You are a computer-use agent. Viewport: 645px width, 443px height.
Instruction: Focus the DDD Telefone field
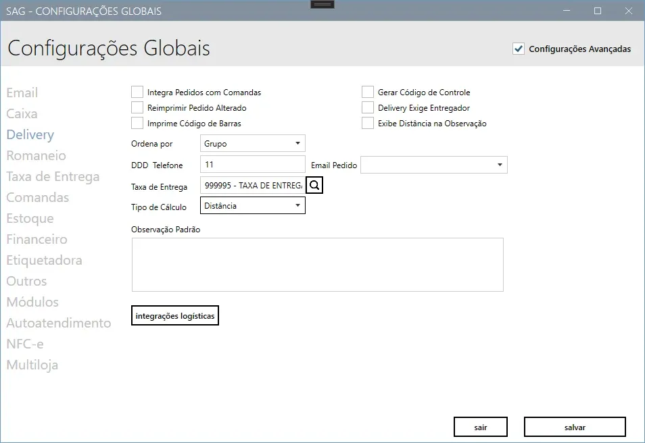coord(253,164)
